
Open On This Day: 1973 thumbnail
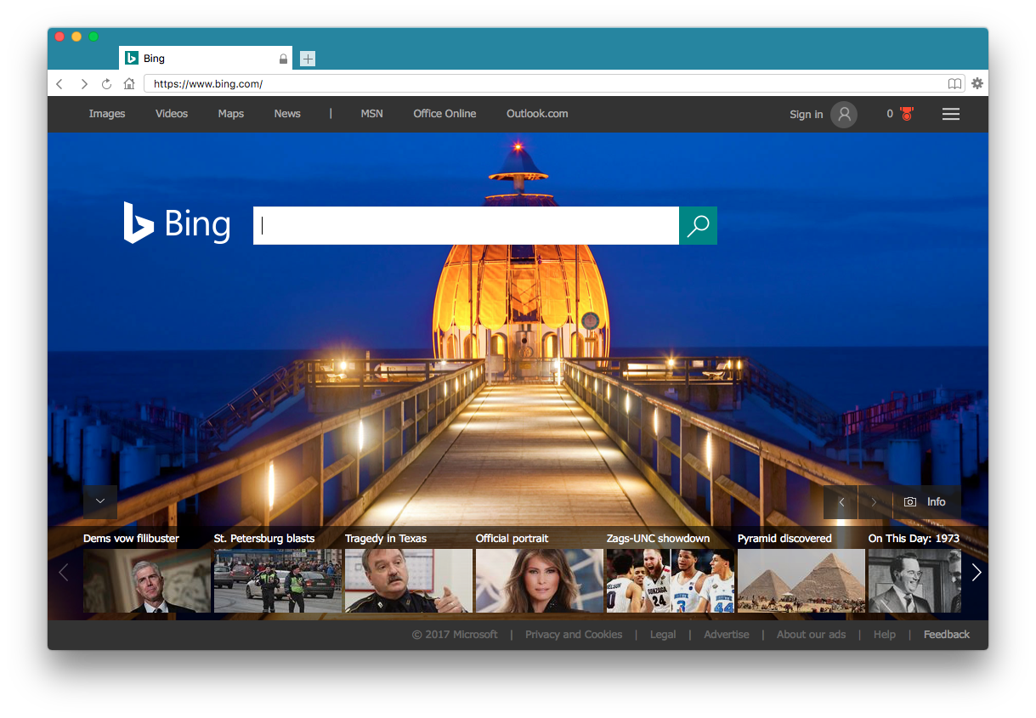click(x=914, y=580)
